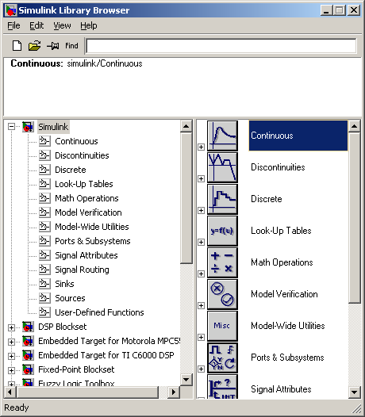Expand Continuous library in right pane
This screenshot has width=365, height=417.
tap(202, 147)
